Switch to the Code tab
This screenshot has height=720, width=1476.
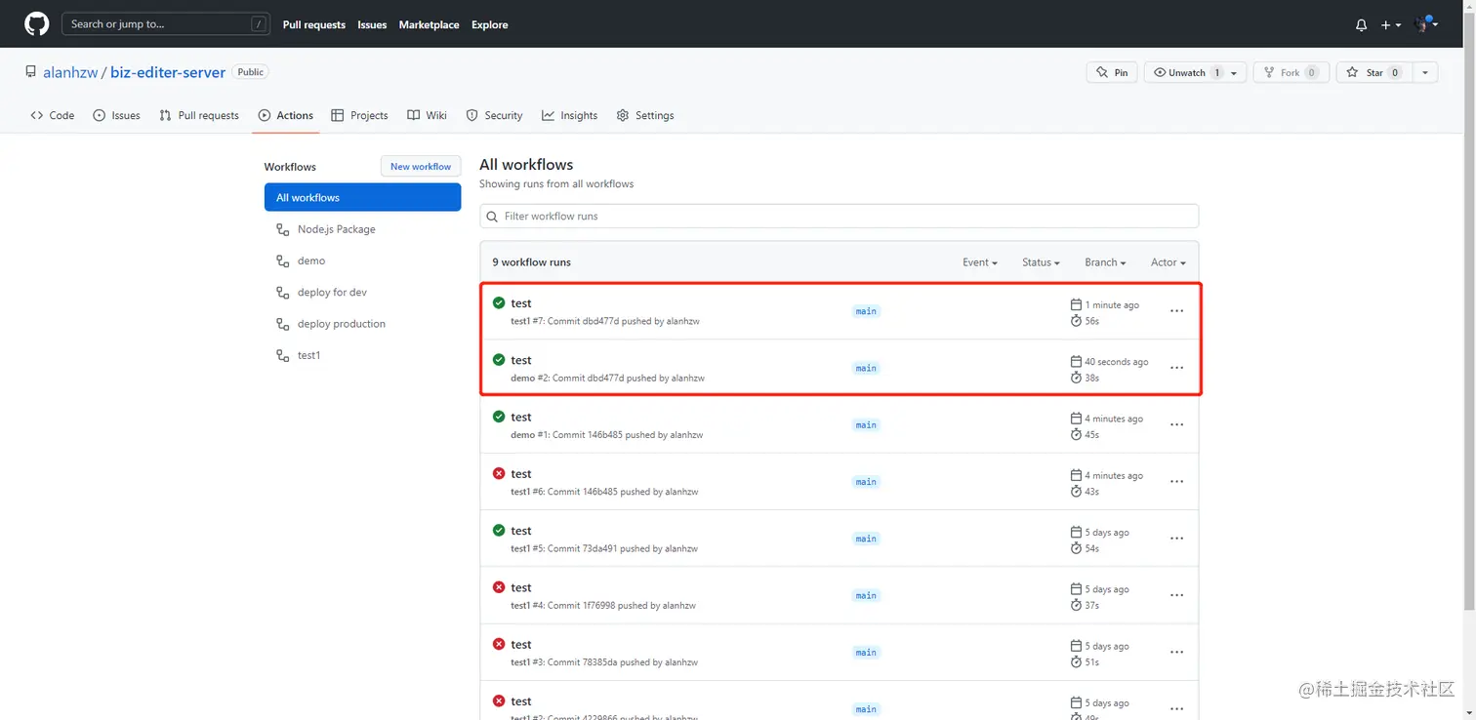[53, 115]
